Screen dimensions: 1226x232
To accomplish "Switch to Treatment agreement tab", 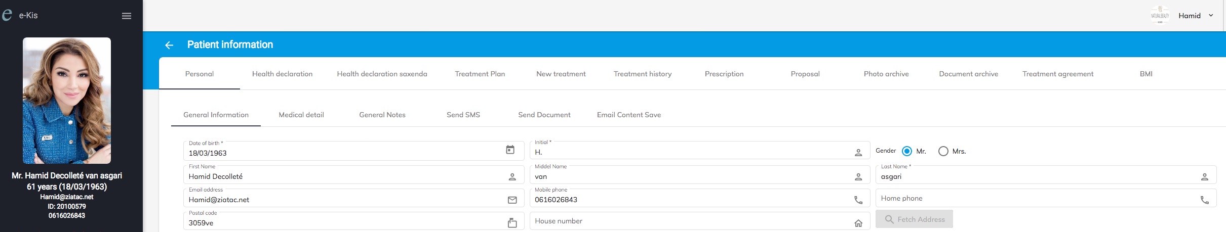I will [x=1057, y=74].
